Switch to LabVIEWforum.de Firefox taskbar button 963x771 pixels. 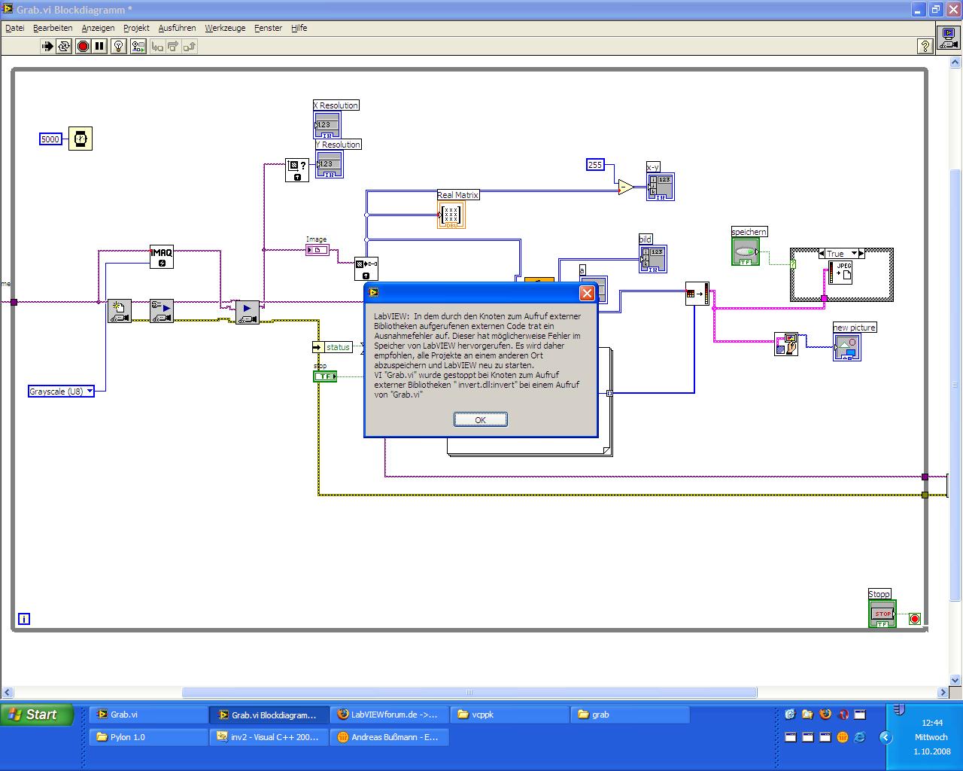coord(390,715)
